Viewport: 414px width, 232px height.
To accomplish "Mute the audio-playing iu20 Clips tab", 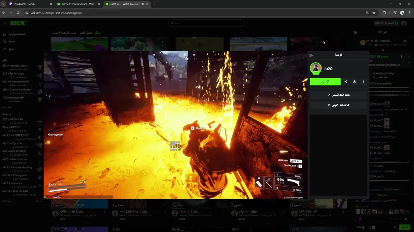I will pyautogui.click(x=142, y=4).
